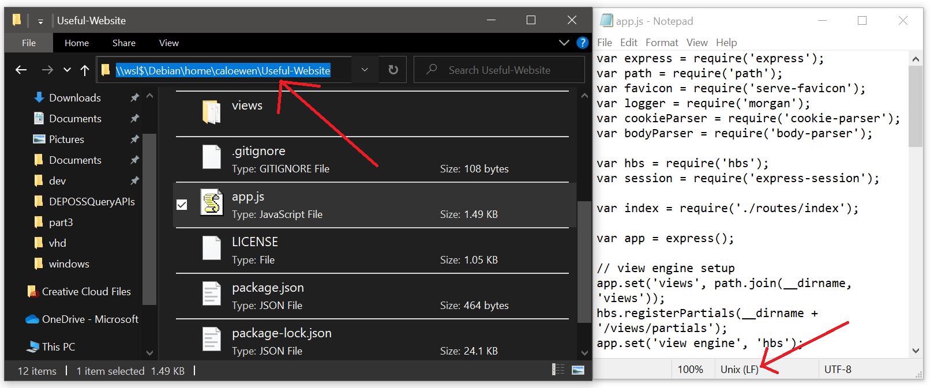Toggle pin on the dev folder
934x388 pixels.
coord(134,180)
